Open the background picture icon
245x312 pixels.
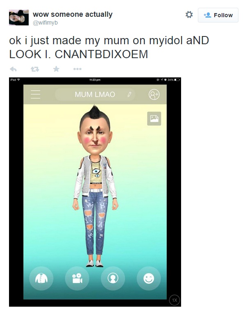coord(154,119)
